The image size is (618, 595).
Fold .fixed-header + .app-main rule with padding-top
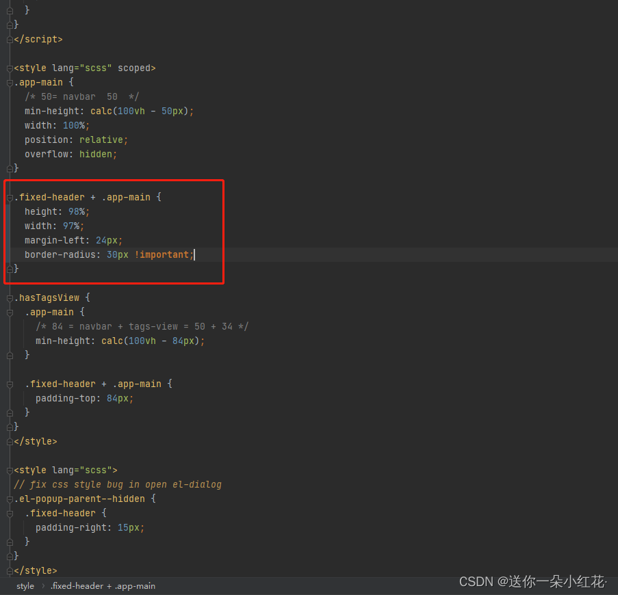click(x=10, y=384)
